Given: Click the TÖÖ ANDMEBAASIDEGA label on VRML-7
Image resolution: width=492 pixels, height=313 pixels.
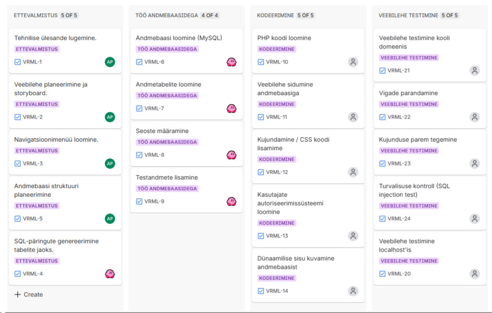Looking at the screenshot, I should (167, 96).
